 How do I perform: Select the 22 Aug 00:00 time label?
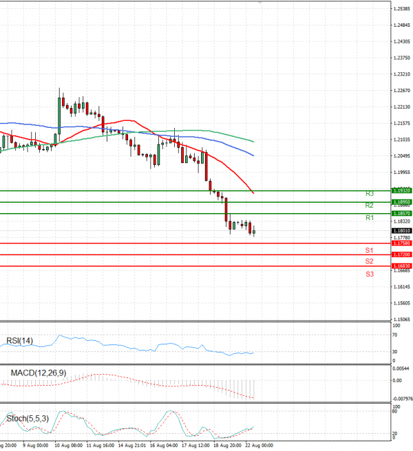tap(259, 445)
